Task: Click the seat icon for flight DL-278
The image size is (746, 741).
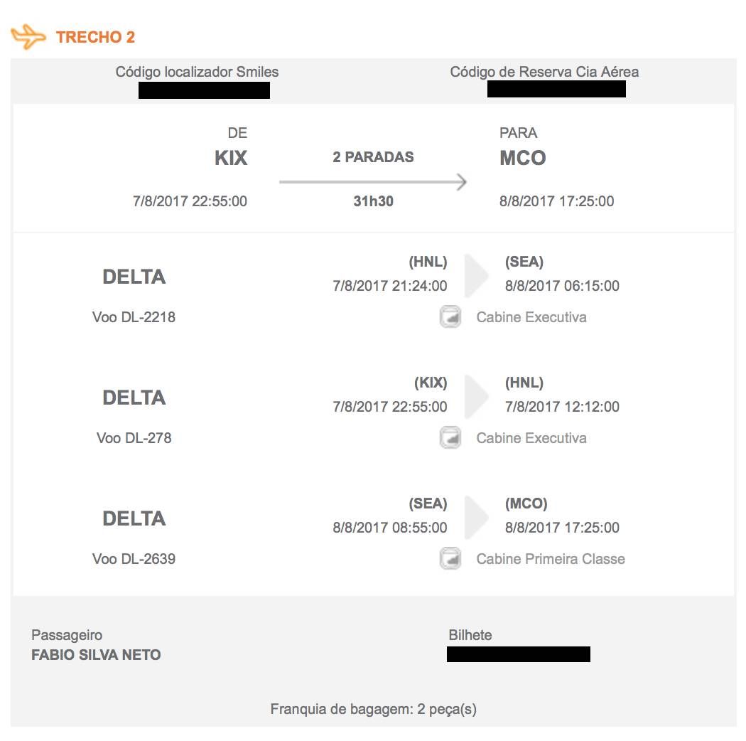Action: pyautogui.click(x=450, y=437)
